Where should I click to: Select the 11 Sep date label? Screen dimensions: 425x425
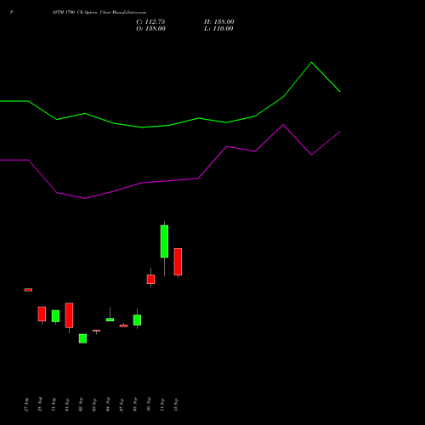pos(162,405)
